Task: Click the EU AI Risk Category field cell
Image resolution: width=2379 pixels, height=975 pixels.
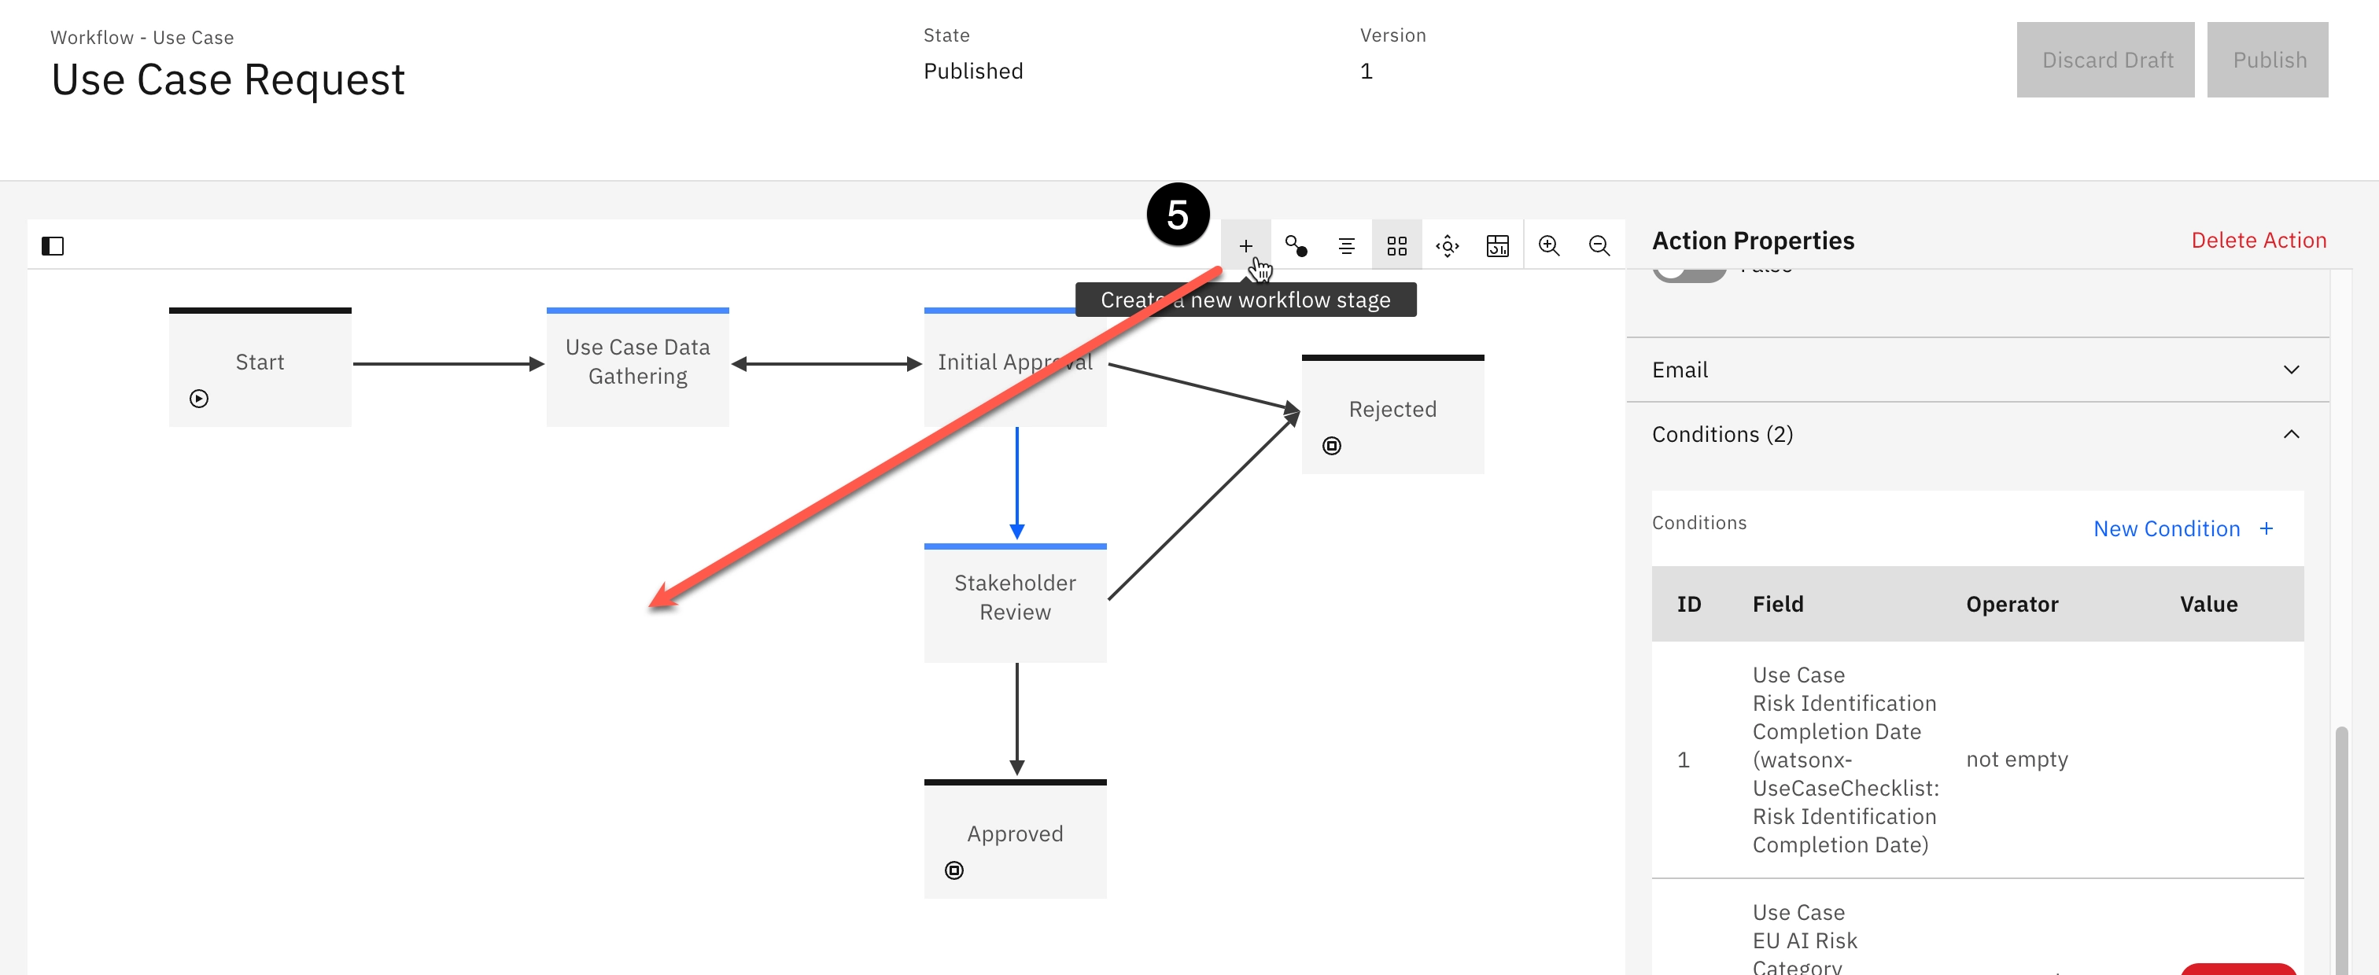Action: [x=1805, y=940]
